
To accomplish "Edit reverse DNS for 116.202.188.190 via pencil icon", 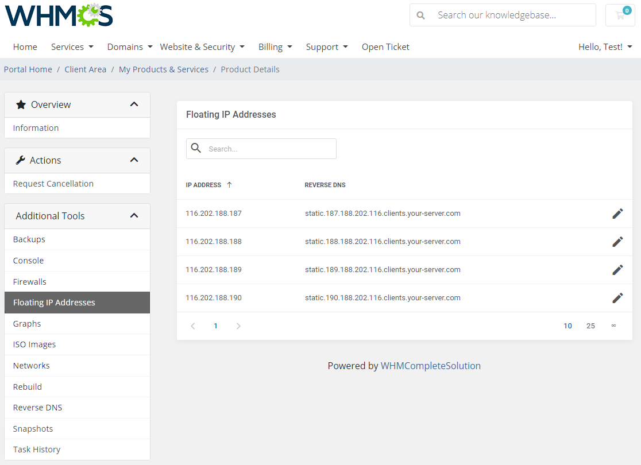I will [617, 297].
